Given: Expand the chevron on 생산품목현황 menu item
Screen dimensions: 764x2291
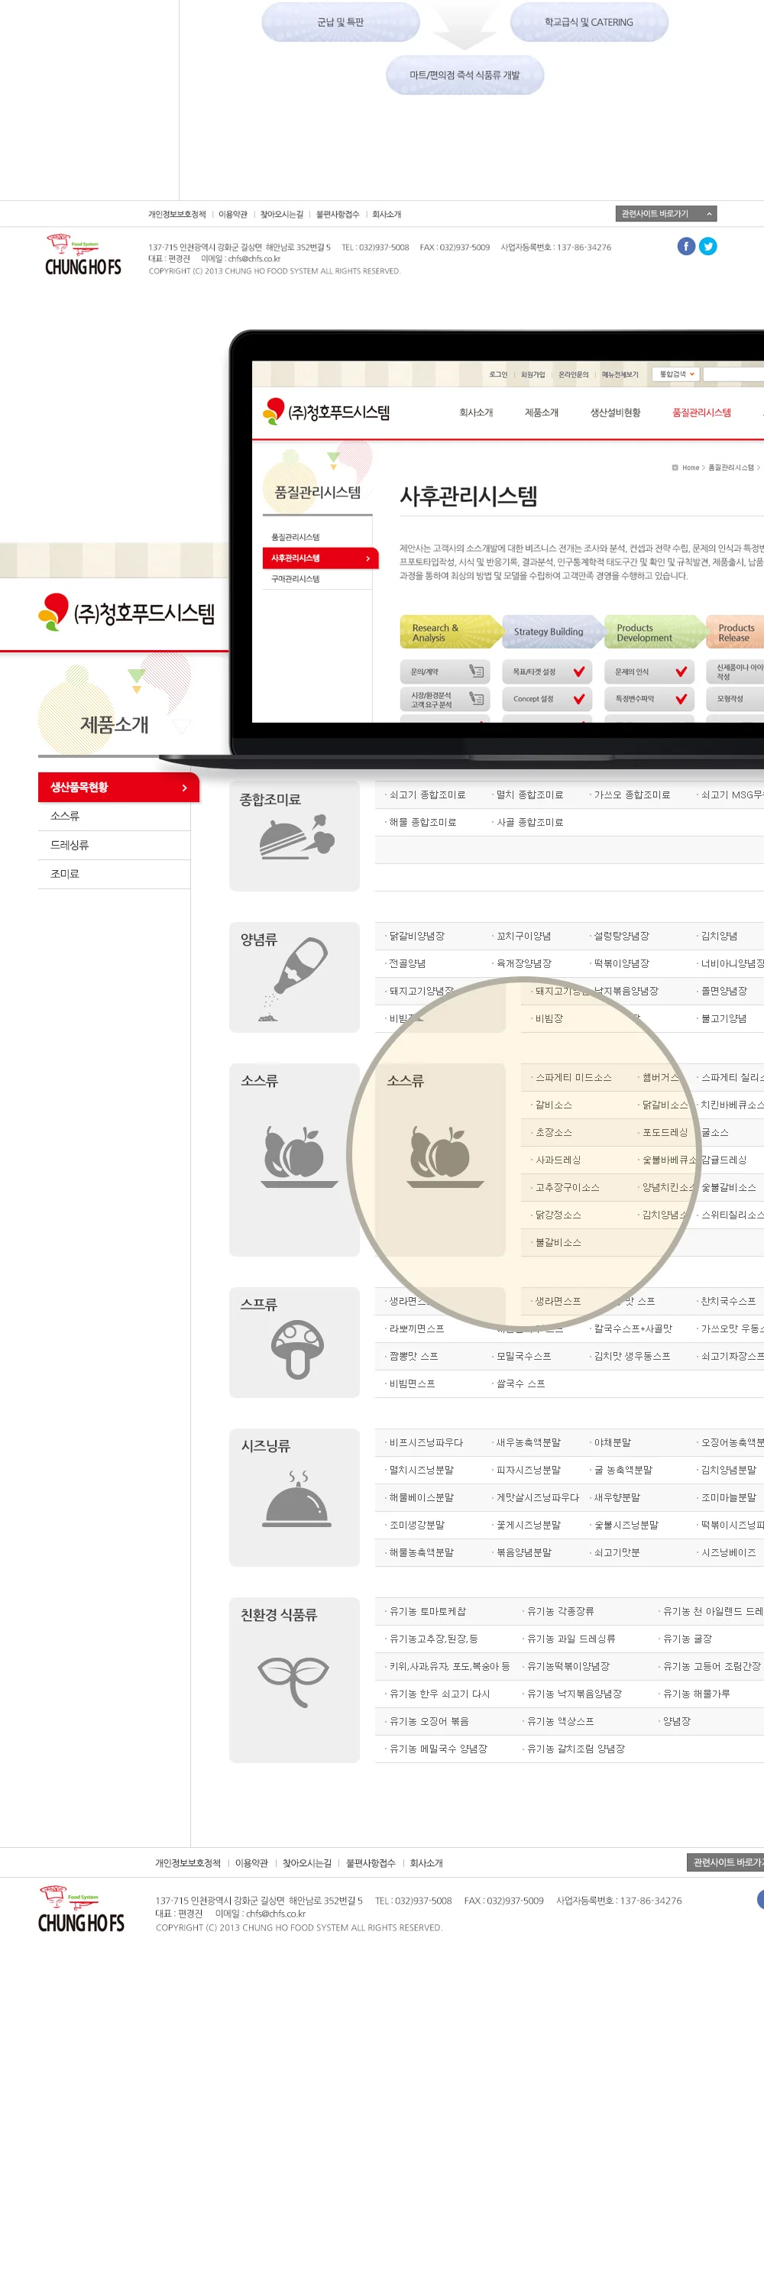Looking at the screenshot, I should click(184, 787).
